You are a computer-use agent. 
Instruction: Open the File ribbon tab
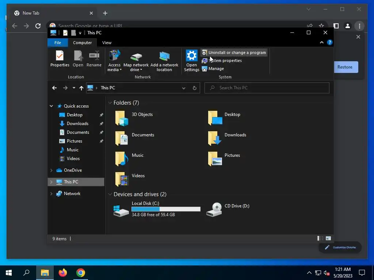[x=58, y=43]
